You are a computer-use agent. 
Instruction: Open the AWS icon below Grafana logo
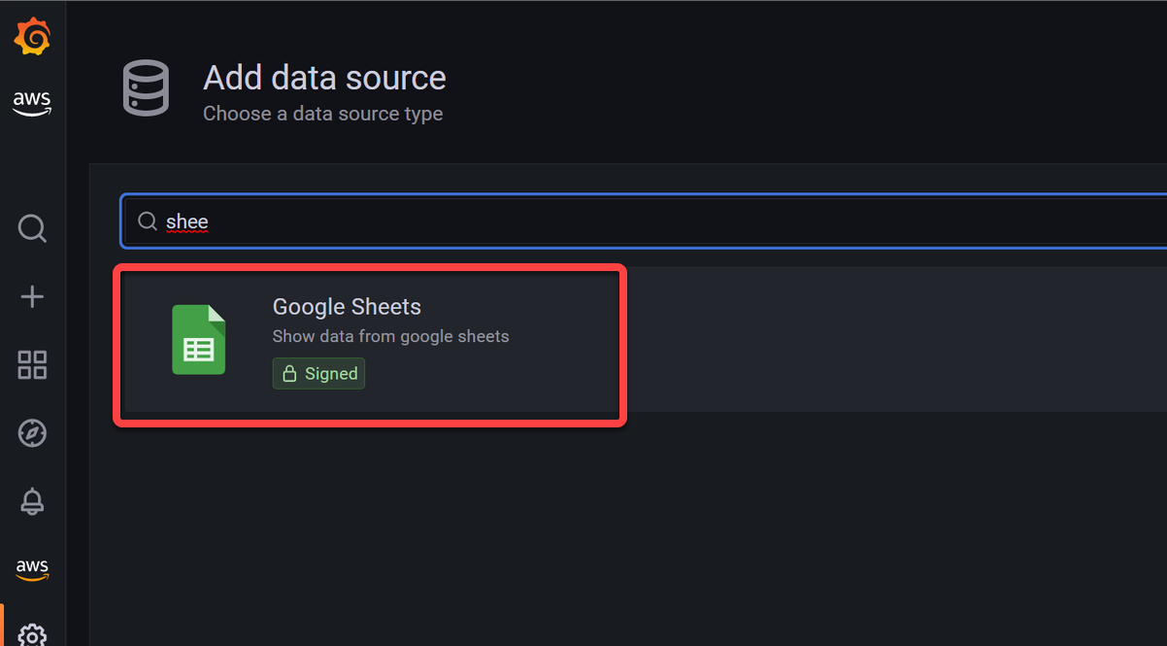point(32,104)
